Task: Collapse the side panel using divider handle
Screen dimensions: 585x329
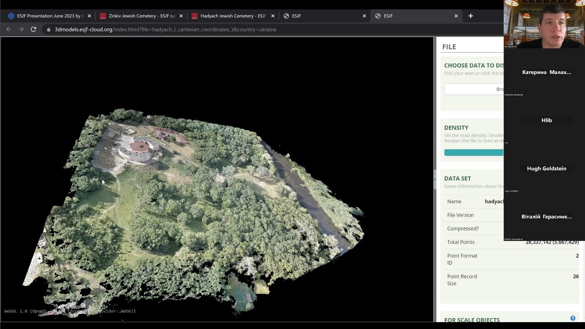Action: [435, 179]
